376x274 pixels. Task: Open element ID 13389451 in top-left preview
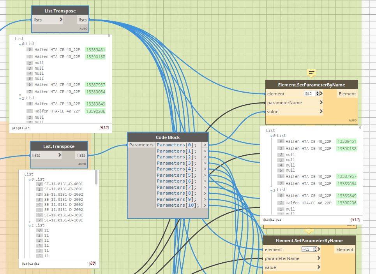[95, 50]
